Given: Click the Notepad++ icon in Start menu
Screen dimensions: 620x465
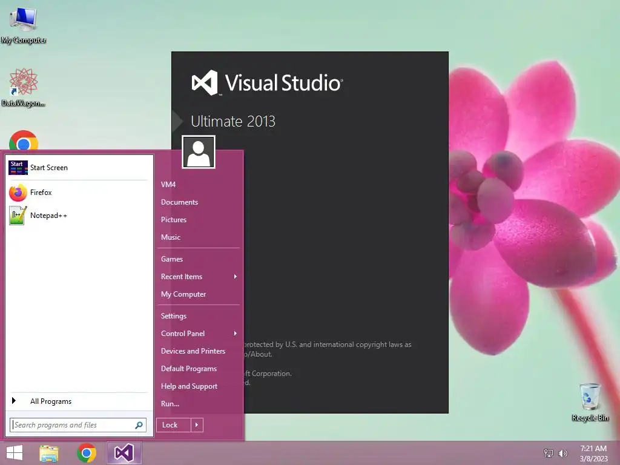Looking at the screenshot, I should tap(18, 216).
